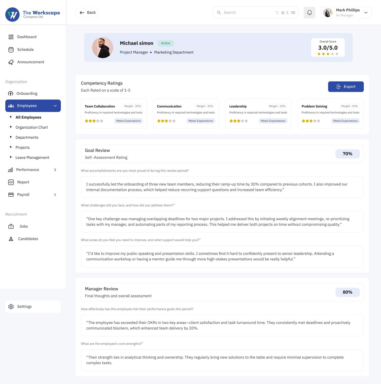The height and width of the screenshot is (384, 381).
Task: Click Michael simon's profile photo
Action: click(103, 47)
